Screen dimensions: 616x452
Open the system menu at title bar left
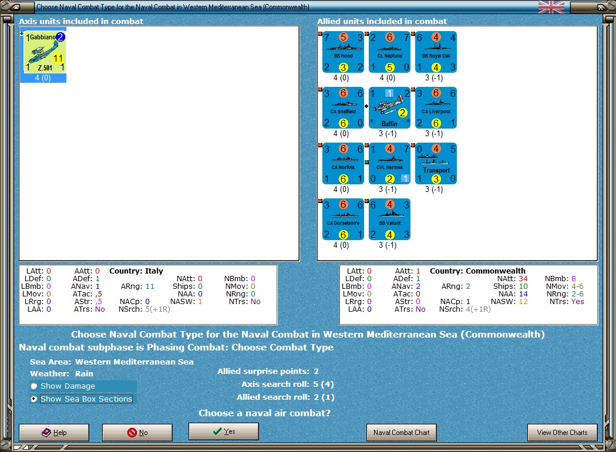click(x=15, y=7)
